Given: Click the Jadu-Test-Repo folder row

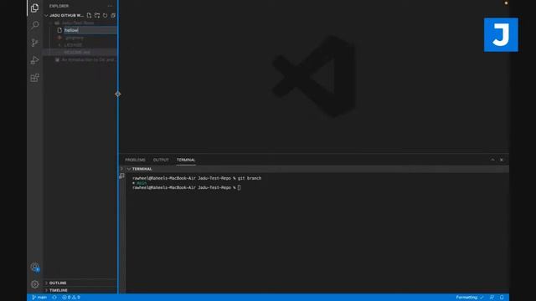Looking at the screenshot, I should tap(80, 23).
